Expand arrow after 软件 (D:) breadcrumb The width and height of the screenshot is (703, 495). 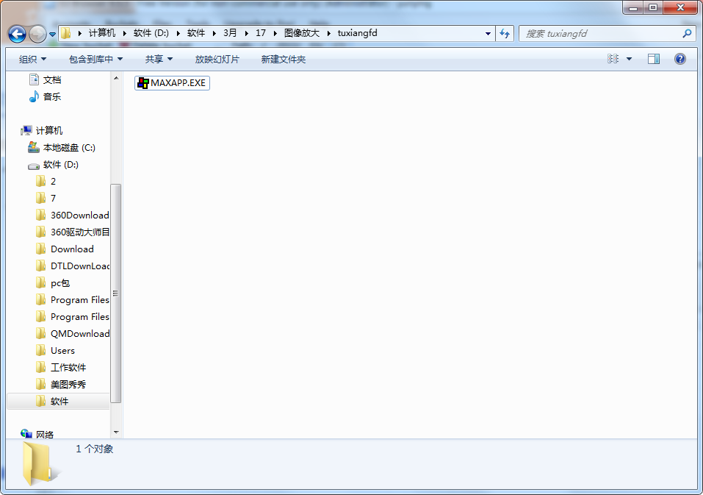(178, 33)
